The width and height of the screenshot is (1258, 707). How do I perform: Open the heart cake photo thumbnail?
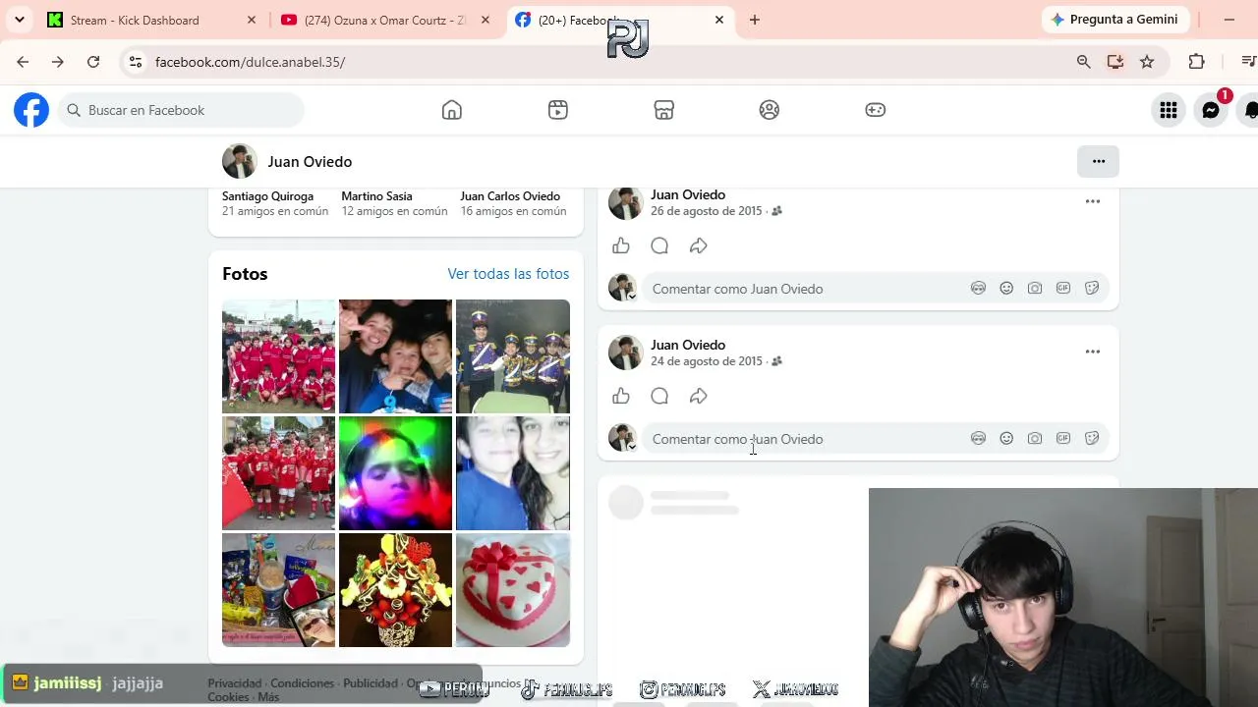[513, 589]
